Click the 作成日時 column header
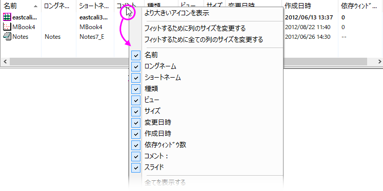 click(310, 6)
